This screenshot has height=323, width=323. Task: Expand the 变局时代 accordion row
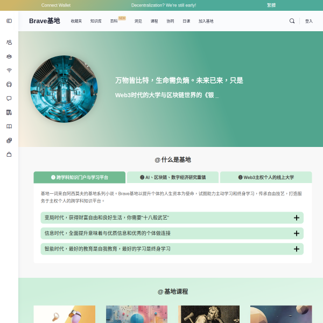pyautogui.click(x=172, y=217)
